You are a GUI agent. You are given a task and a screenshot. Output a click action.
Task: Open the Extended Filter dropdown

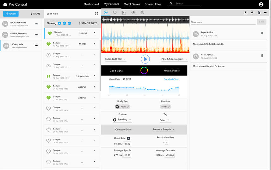click(x=115, y=59)
